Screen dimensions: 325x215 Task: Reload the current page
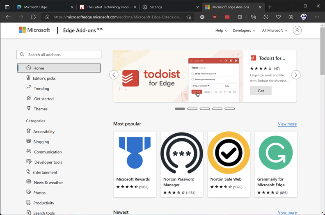tap(33, 17)
